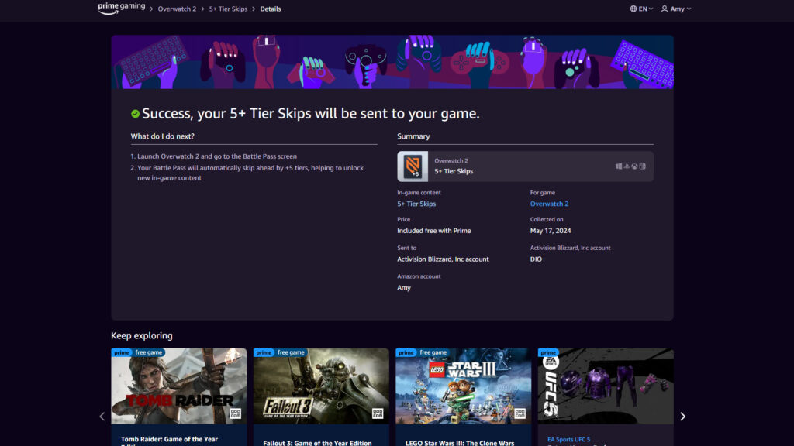Click the PlayStation platform icon

click(627, 166)
